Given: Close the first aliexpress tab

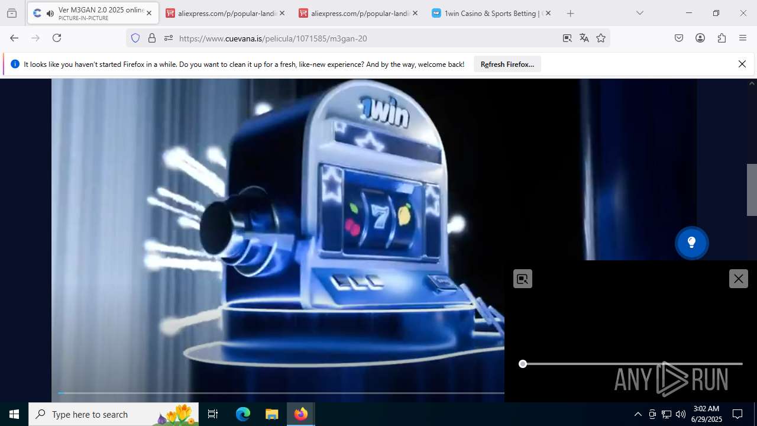Looking at the screenshot, I should click(282, 13).
